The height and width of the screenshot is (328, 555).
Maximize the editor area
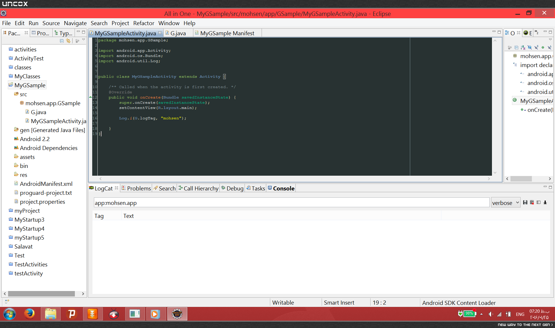pos(499,32)
